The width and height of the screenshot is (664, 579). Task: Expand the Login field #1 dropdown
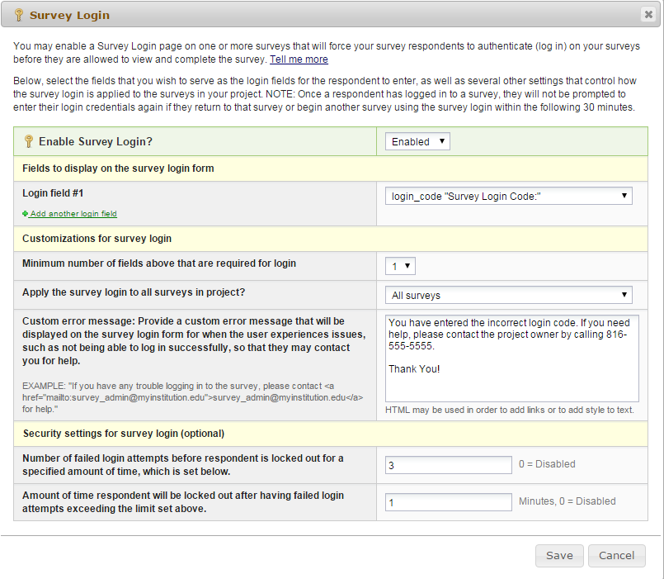click(508, 196)
